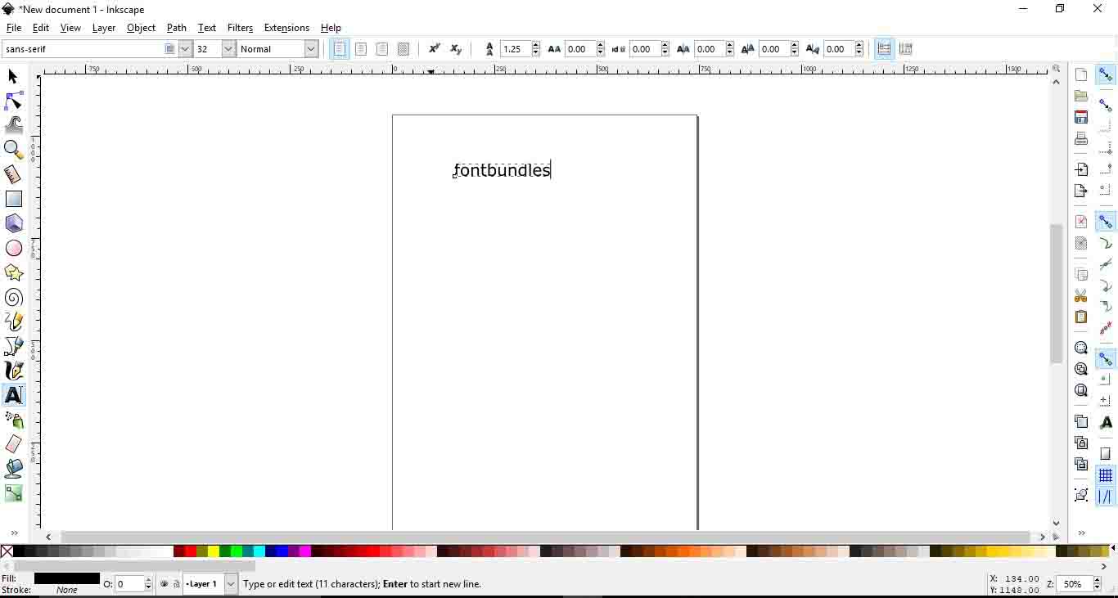Image resolution: width=1118 pixels, height=598 pixels.
Task: Open the font style dropdown showing Normal
Action: pos(310,49)
